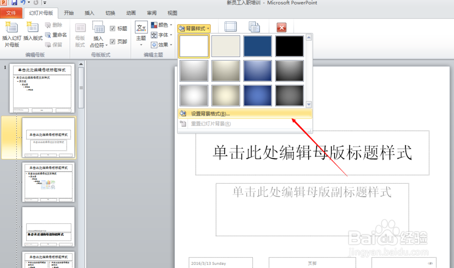Choose 设置背景格式(B)... menu entry

coord(245,114)
